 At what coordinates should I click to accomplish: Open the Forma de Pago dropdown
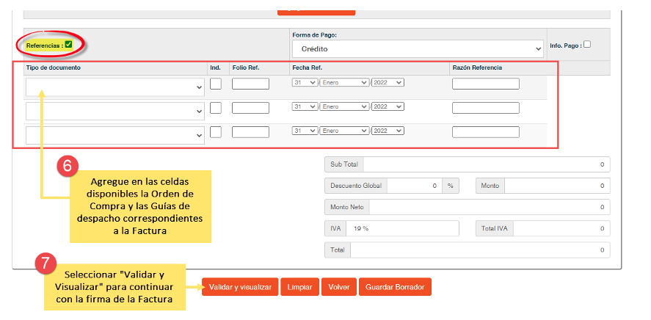click(418, 49)
